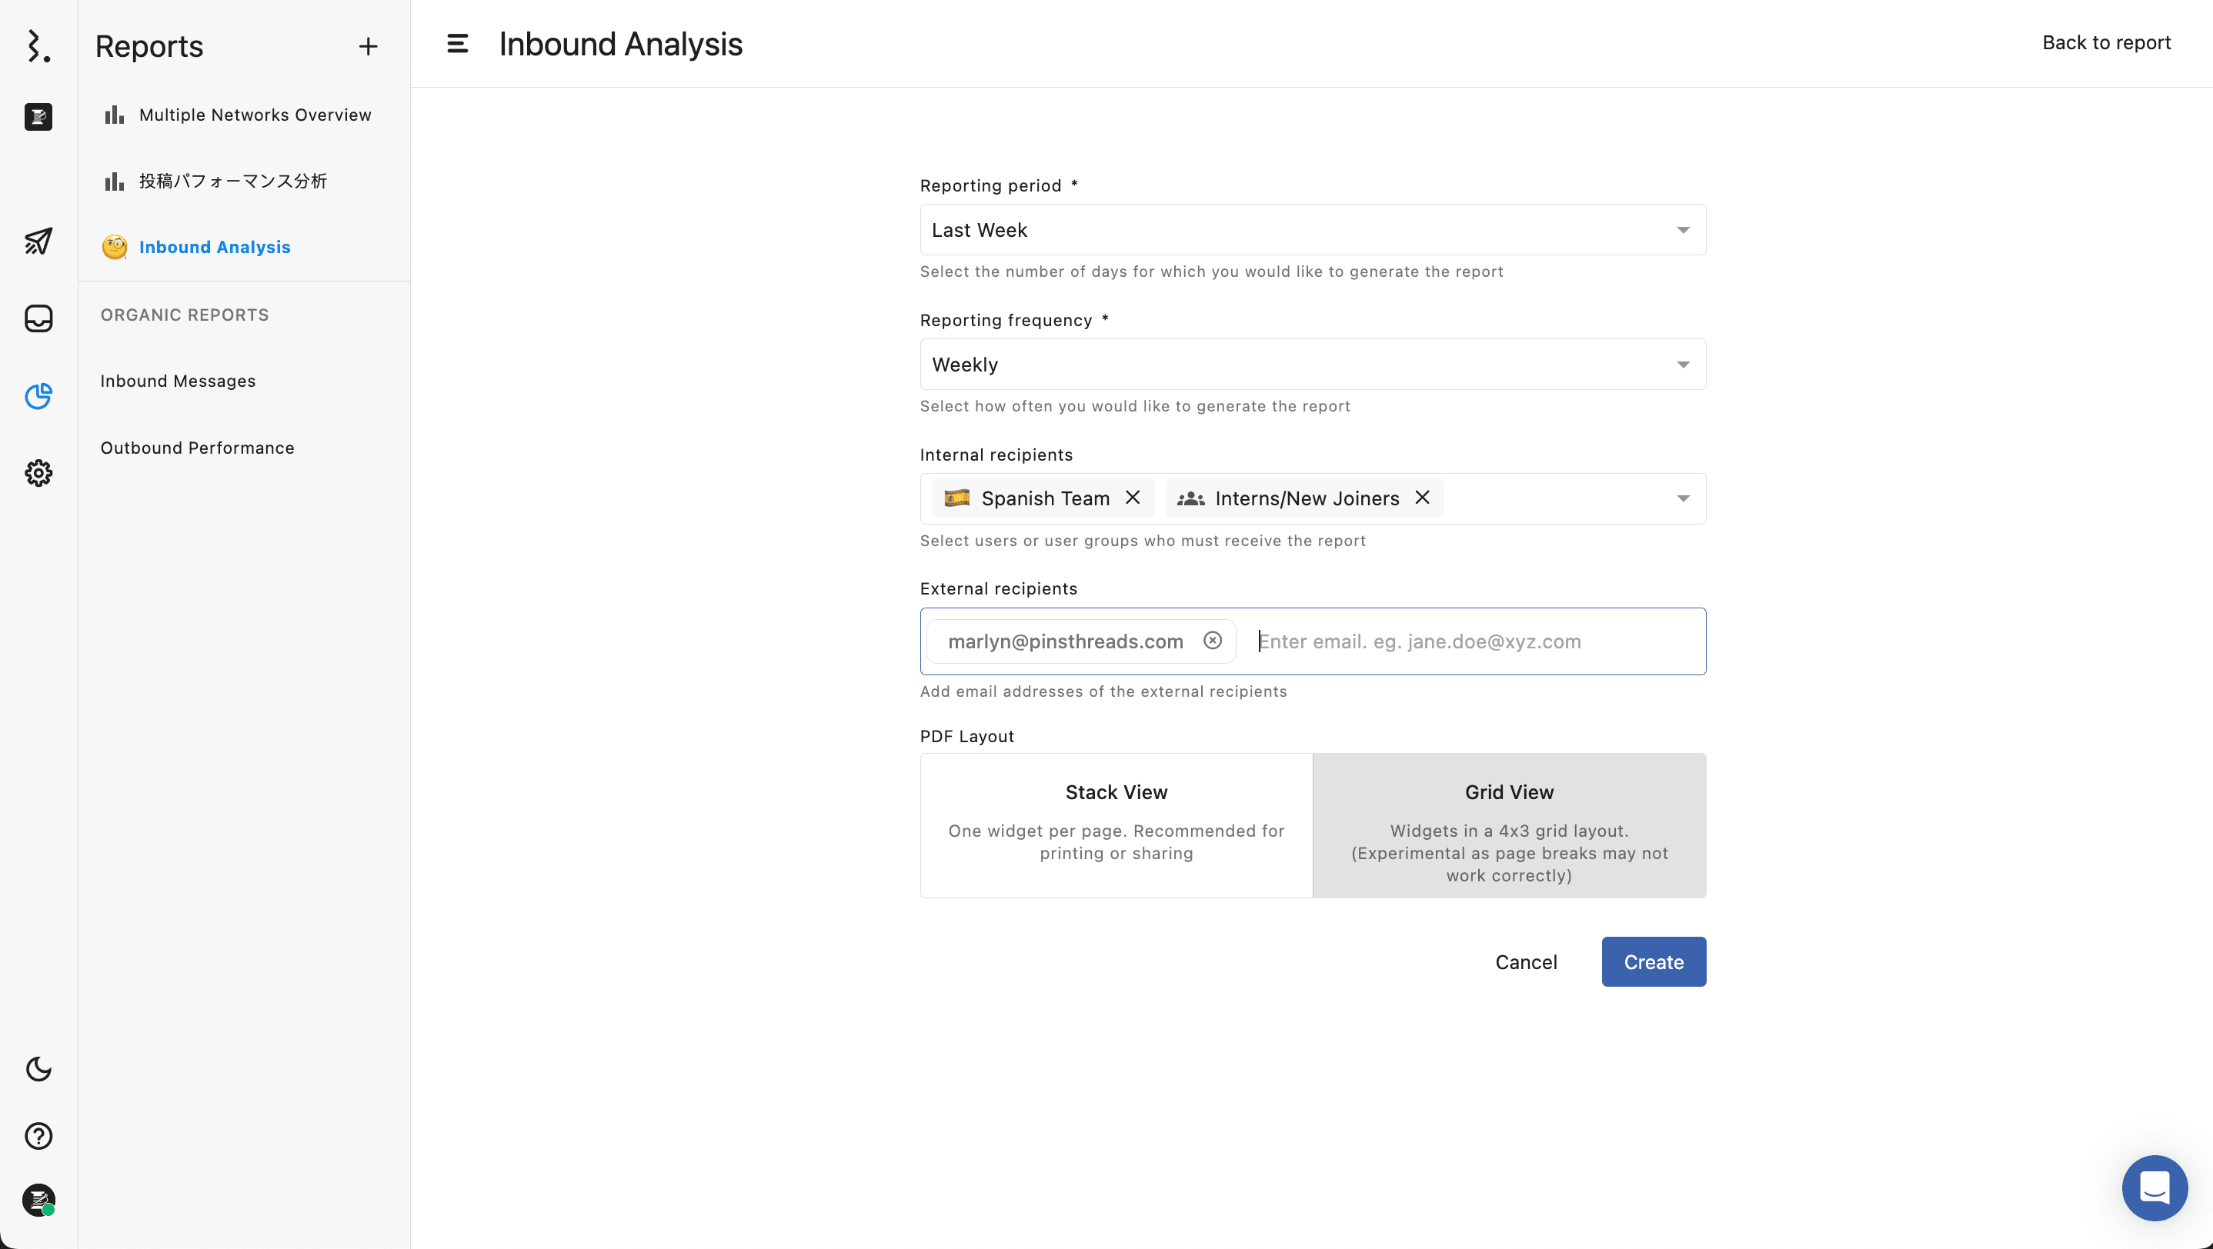
Task: Select the Grid View PDF layout
Action: (1510, 825)
